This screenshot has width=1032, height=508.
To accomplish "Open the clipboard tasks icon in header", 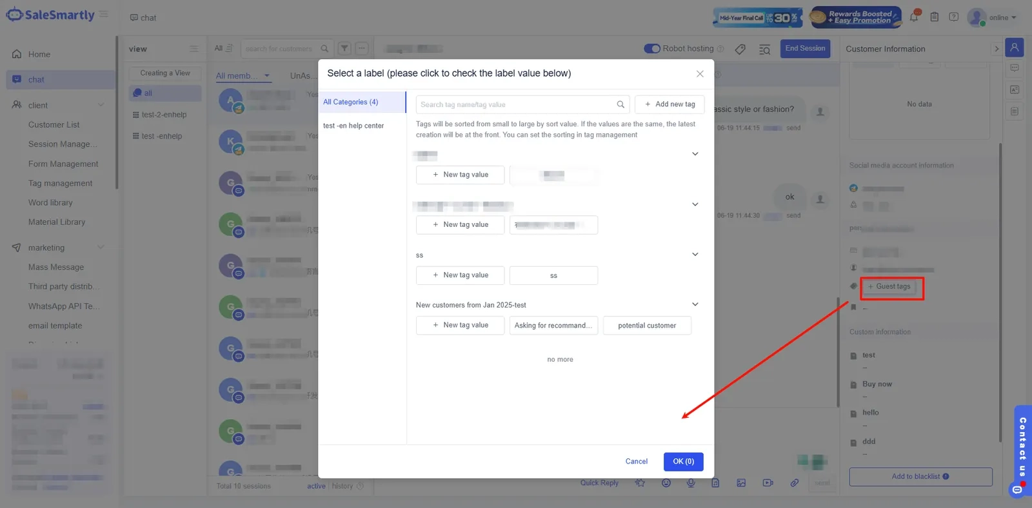I will click(934, 17).
